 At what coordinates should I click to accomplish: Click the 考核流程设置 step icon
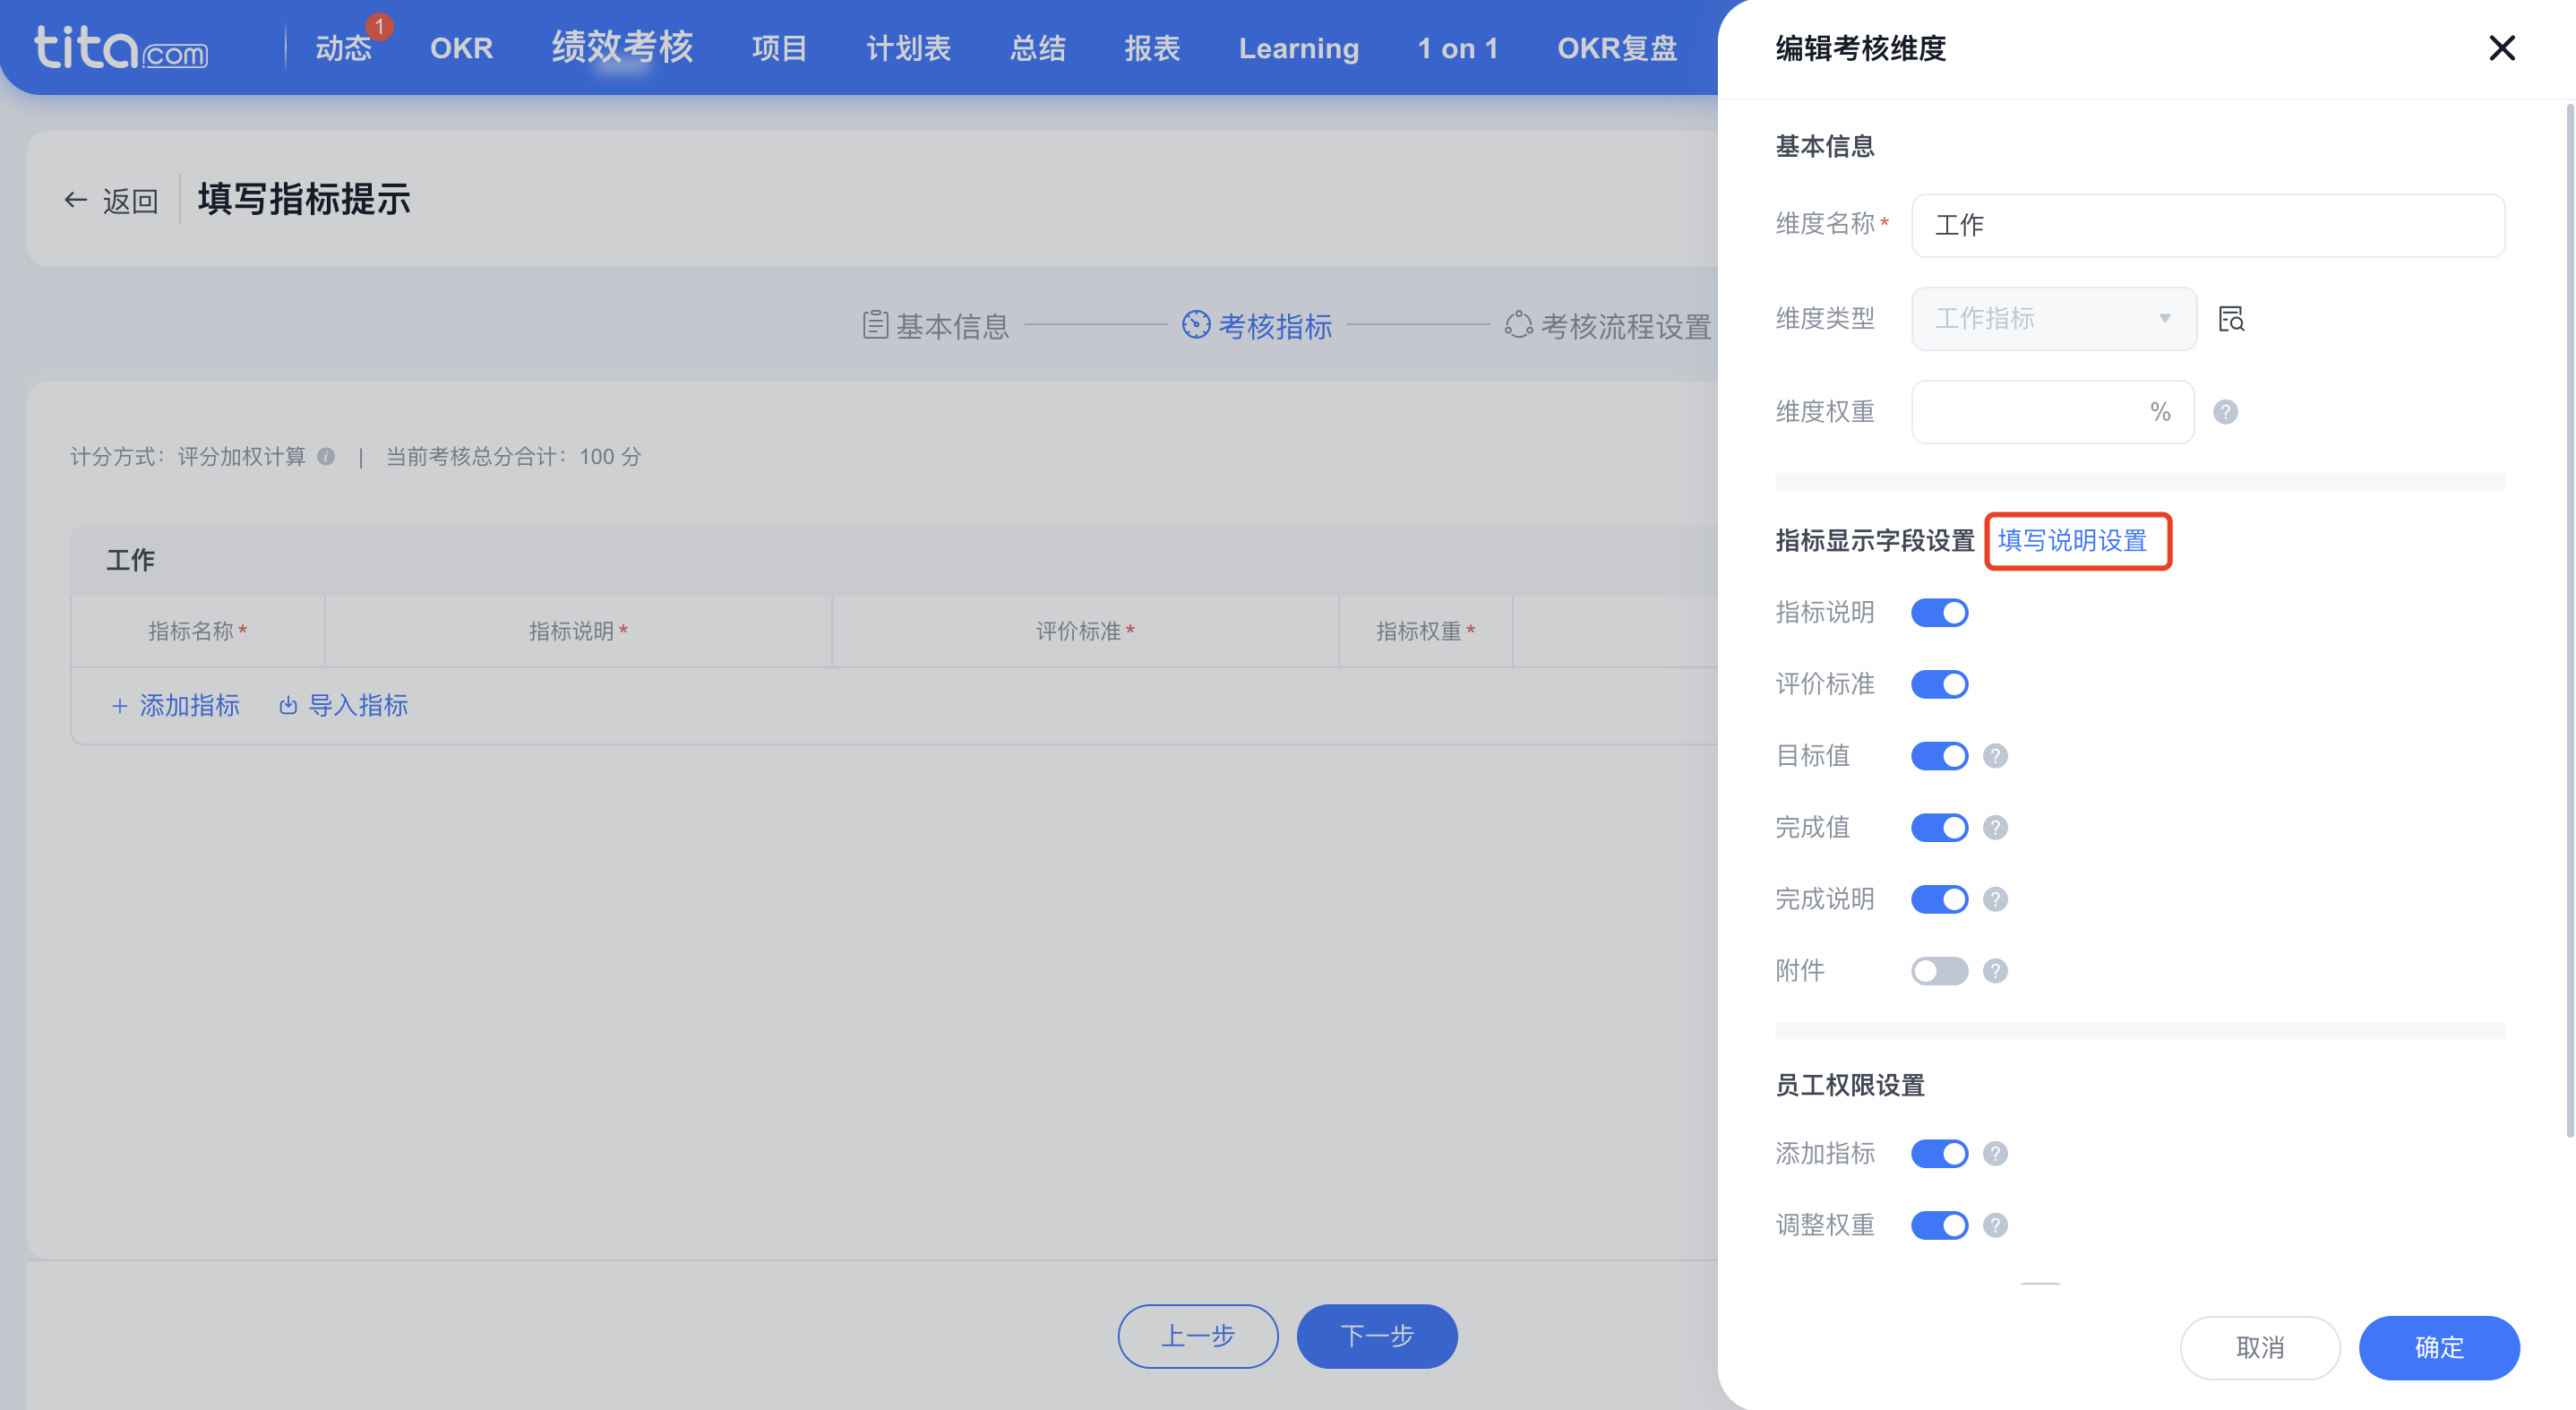(x=1518, y=325)
